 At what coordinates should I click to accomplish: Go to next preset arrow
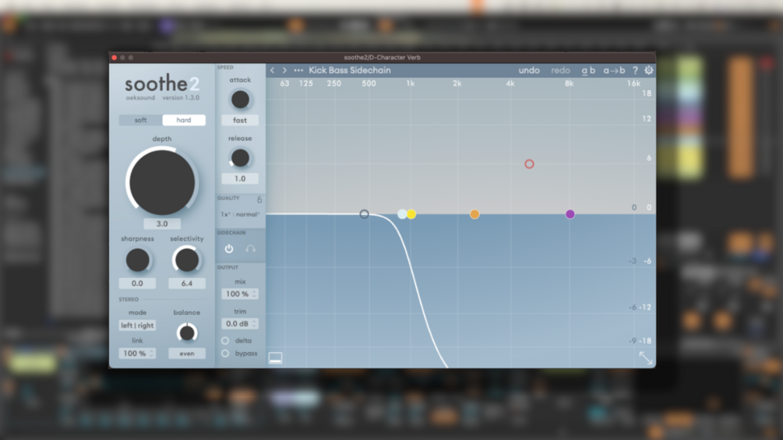(284, 70)
